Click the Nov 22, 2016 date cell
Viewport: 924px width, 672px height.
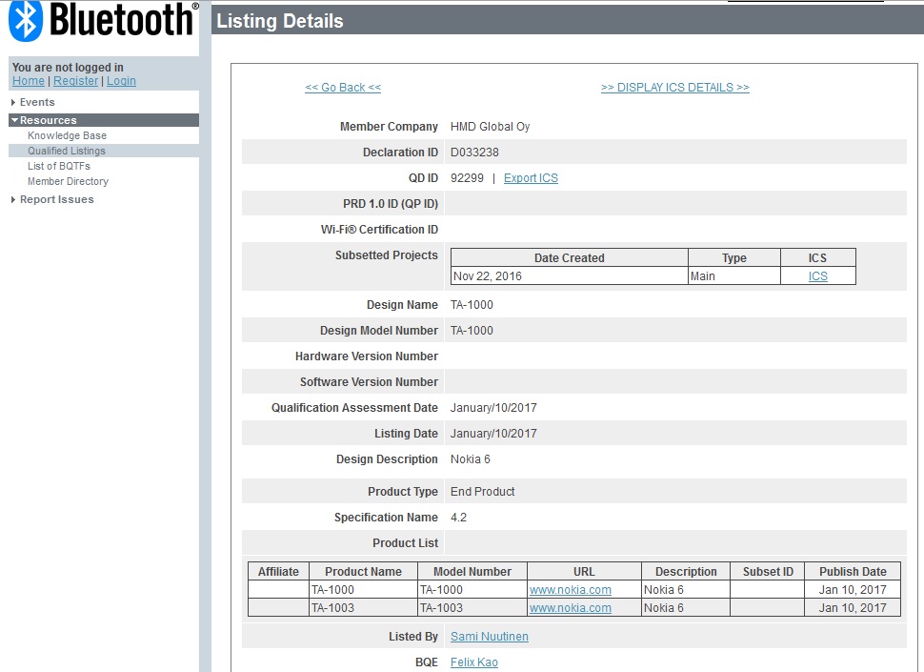[570, 275]
